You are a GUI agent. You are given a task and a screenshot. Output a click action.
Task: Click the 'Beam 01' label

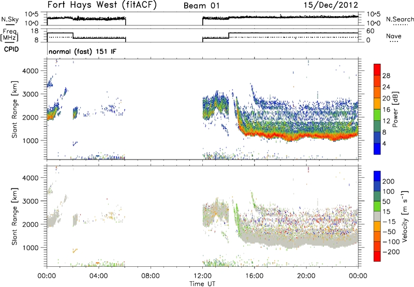click(x=202, y=6)
